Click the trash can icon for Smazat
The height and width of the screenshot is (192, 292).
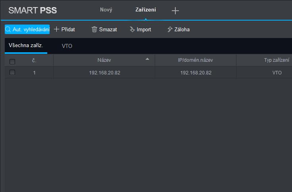click(x=94, y=29)
